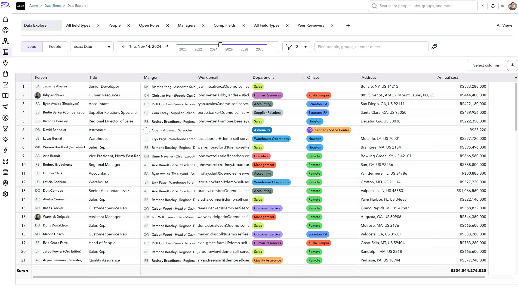Click the Select columns button
The width and height of the screenshot is (518, 290).
tap(486, 65)
